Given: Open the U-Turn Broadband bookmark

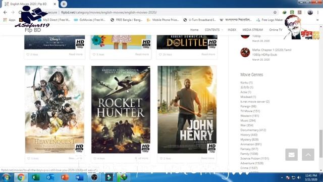Looking at the screenshot, I should tap(199, 20).
